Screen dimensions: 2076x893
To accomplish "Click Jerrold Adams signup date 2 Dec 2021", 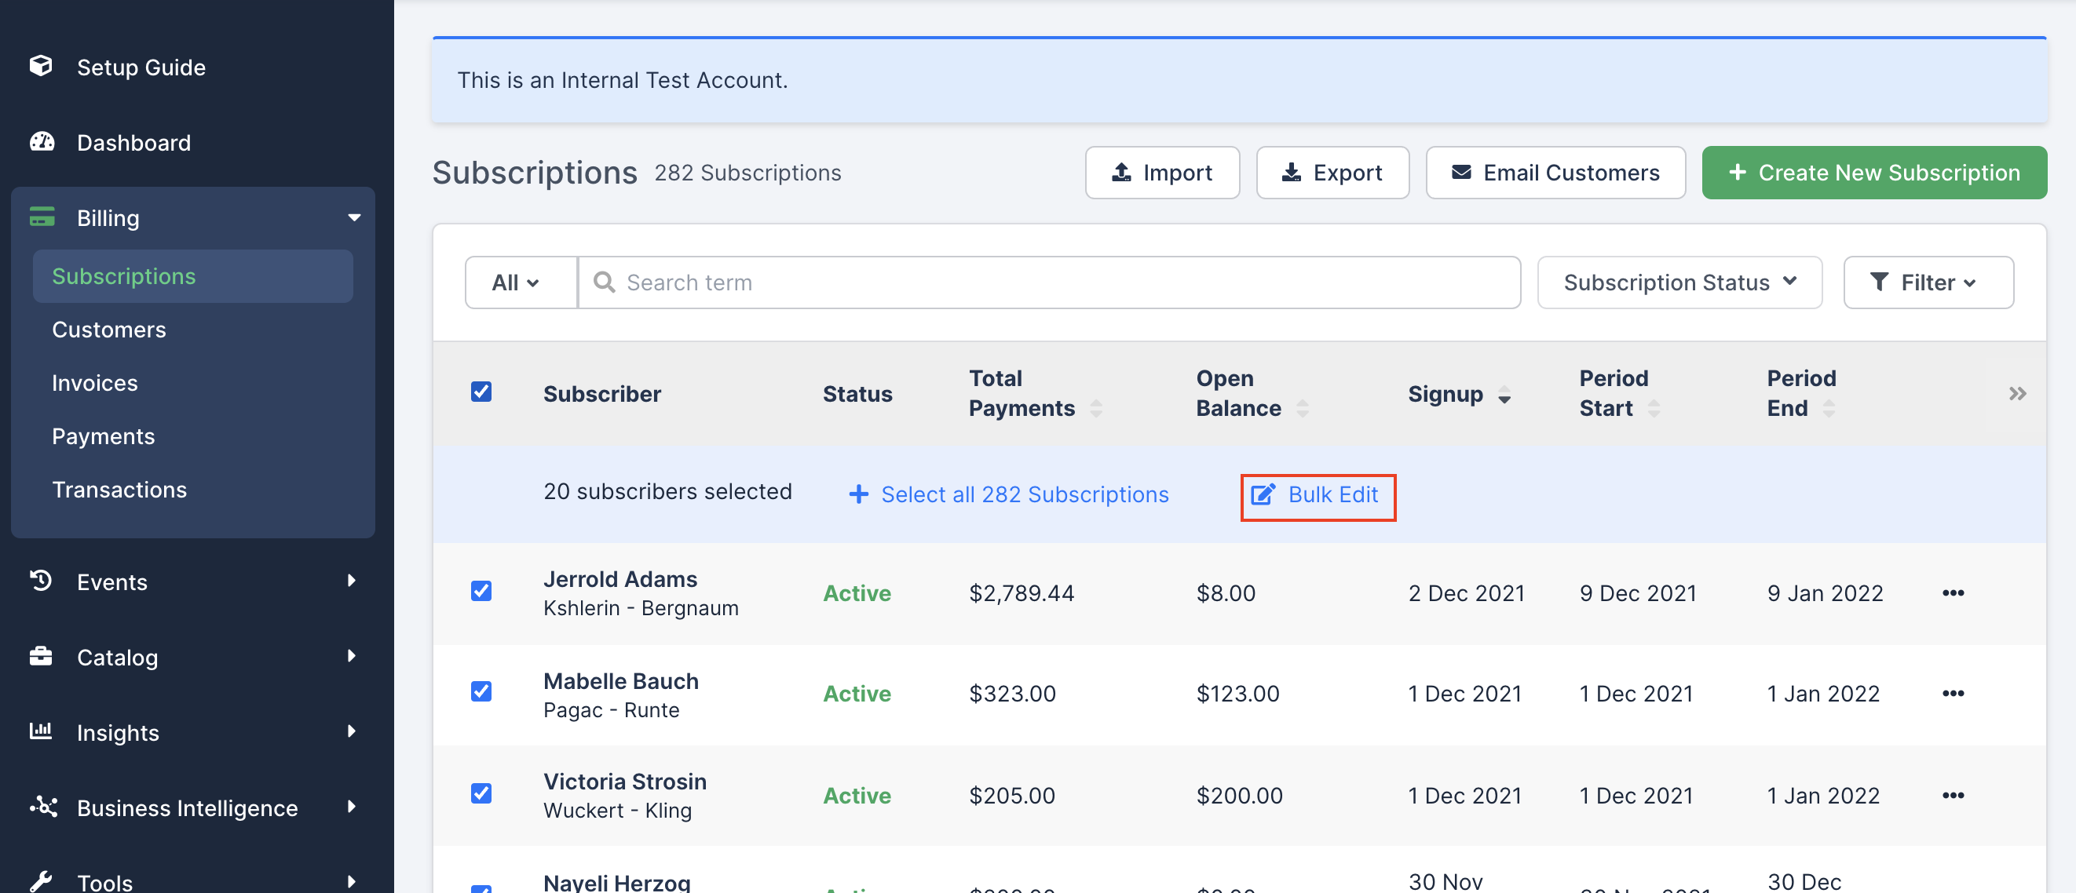I will coord(1466,593).
